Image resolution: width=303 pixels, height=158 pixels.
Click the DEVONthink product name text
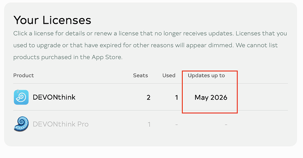click(x=54, y=97)
